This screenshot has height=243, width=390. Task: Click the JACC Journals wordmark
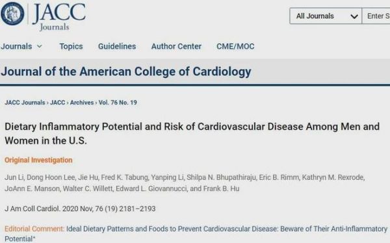59,16
